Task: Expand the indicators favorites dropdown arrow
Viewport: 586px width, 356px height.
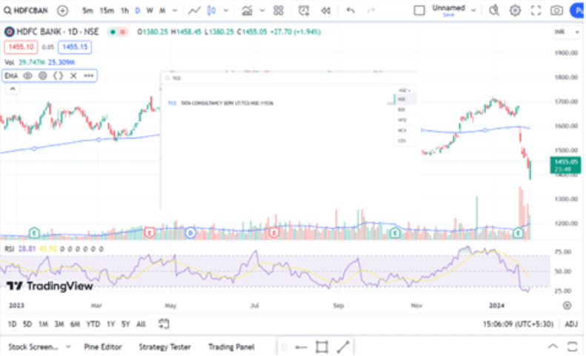Action: point(262,10)
